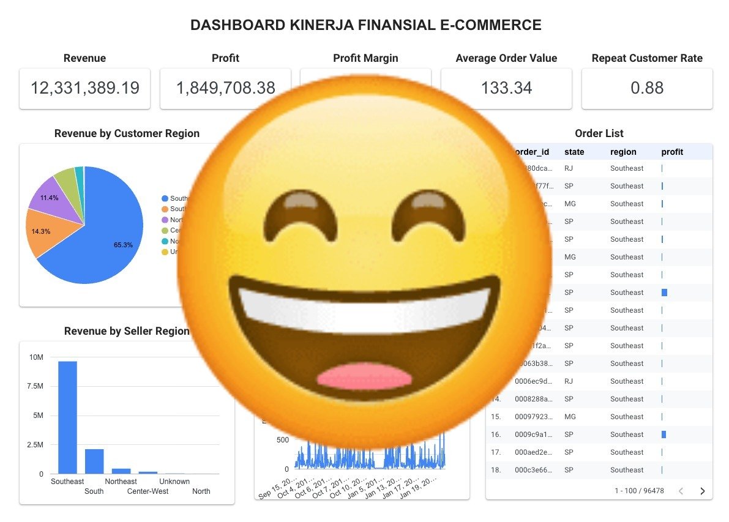Sort Order List by region column
Screen dimensions: 729x522
click(x=623, y=152)
